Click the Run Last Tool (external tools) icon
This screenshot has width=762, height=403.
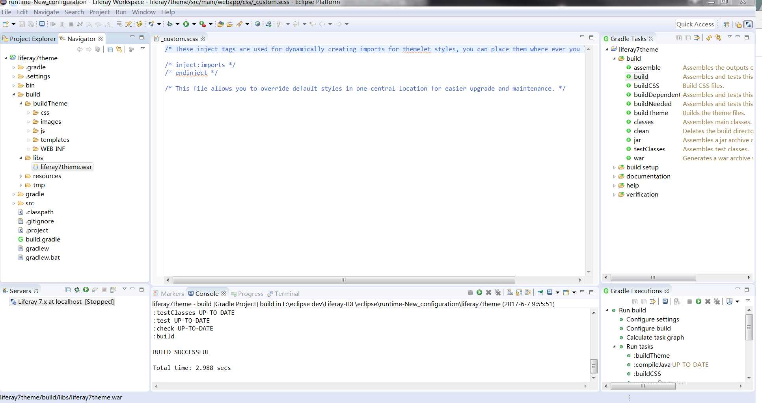203,24
